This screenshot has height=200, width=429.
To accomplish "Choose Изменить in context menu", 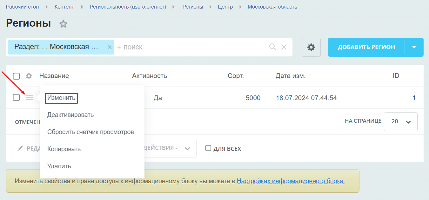I will click(x=61, y=98).
